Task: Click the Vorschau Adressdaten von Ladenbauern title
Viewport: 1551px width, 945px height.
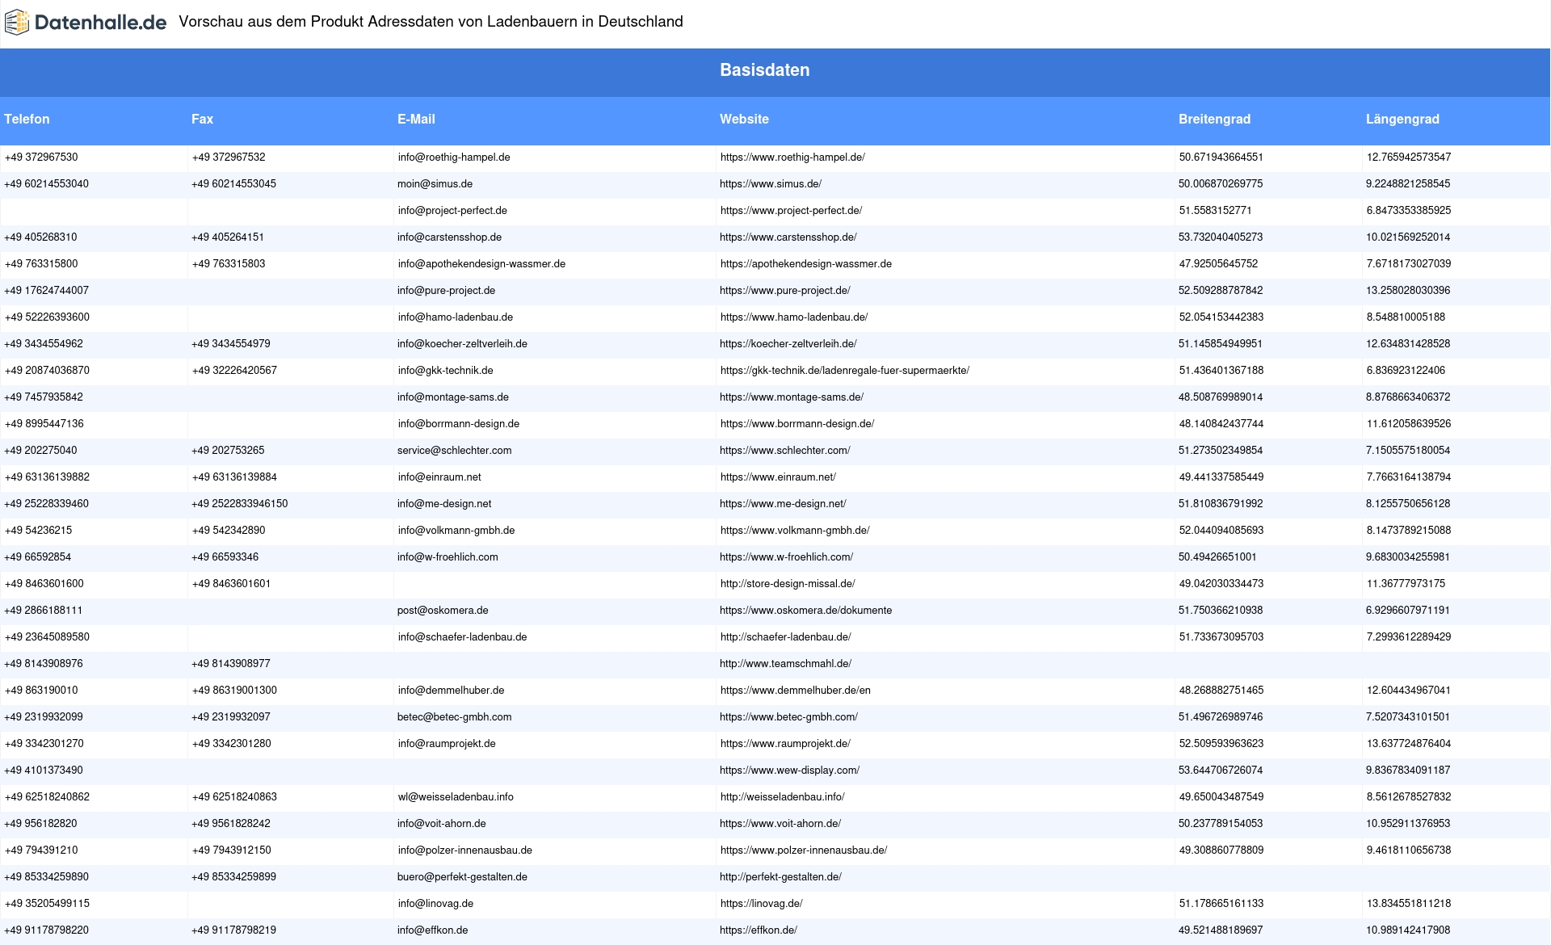Action: pyautogui.click(x=431, y=22)
